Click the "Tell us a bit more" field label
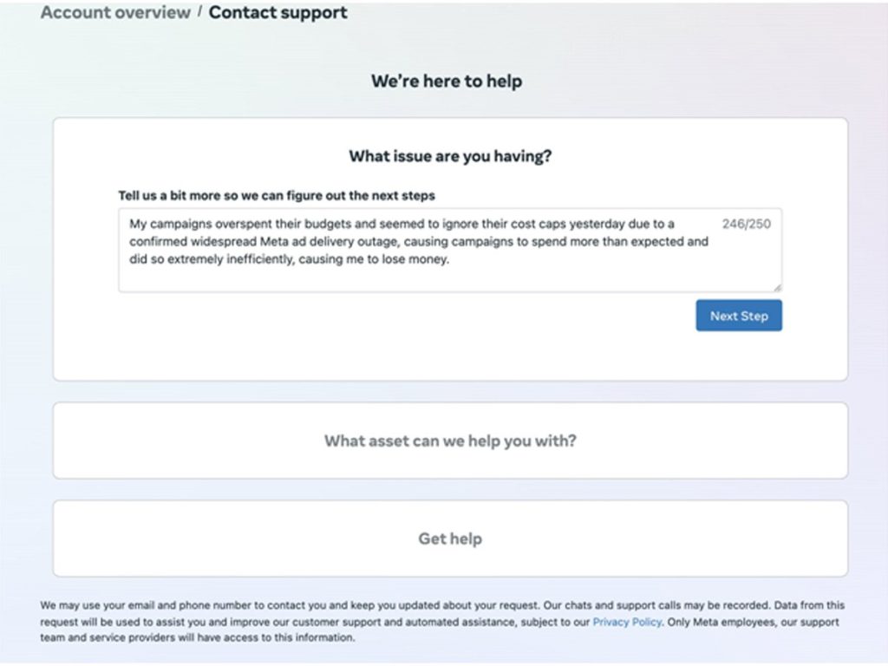This screenshot has width=888, height=666. coord(277,195)
